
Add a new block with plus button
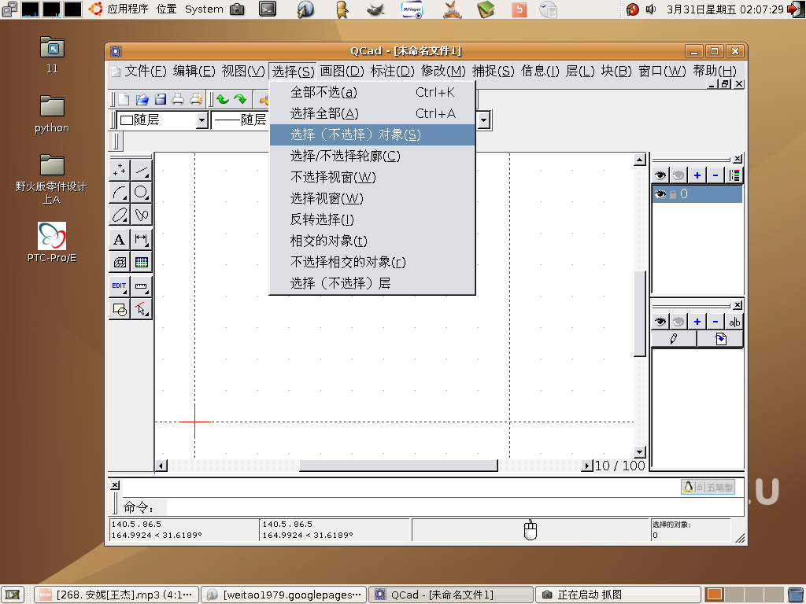(697, 322)
